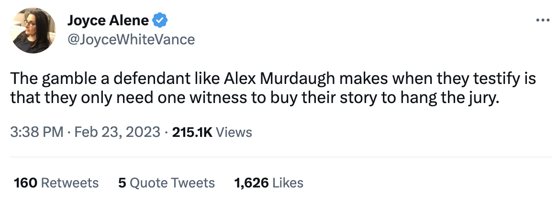The height and width of the screenshot is (207, 559).
Task: Show the 1,626 Likes list
Action: [x=268, y=183]
